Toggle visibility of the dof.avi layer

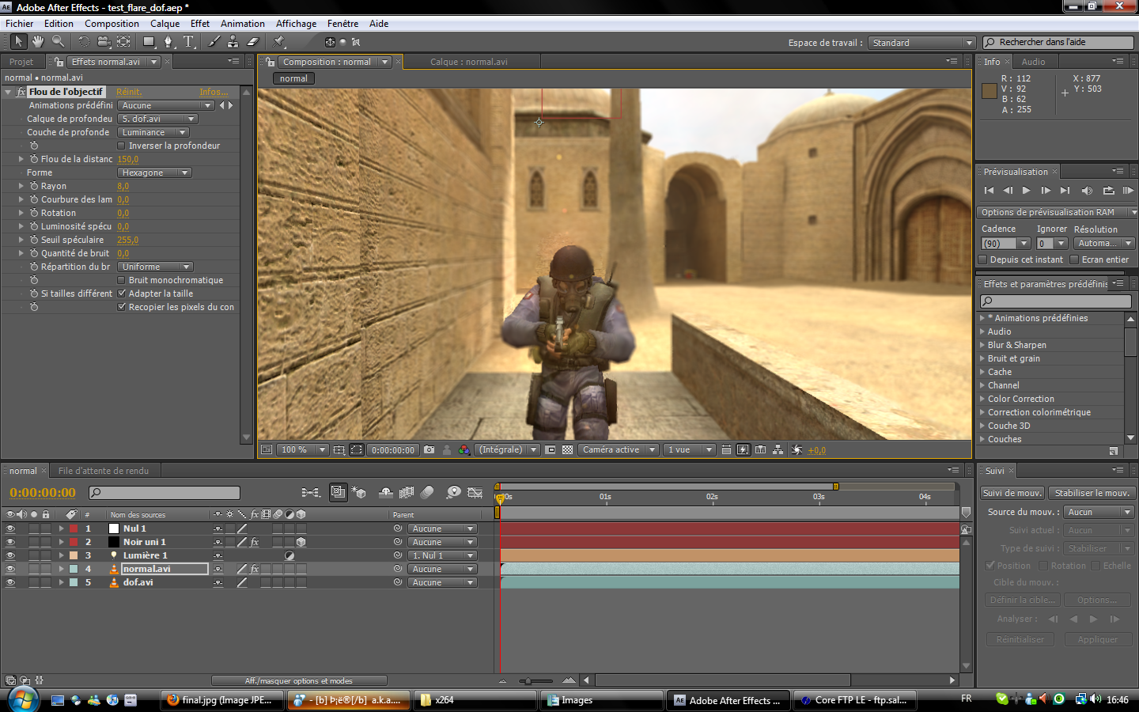10,582
